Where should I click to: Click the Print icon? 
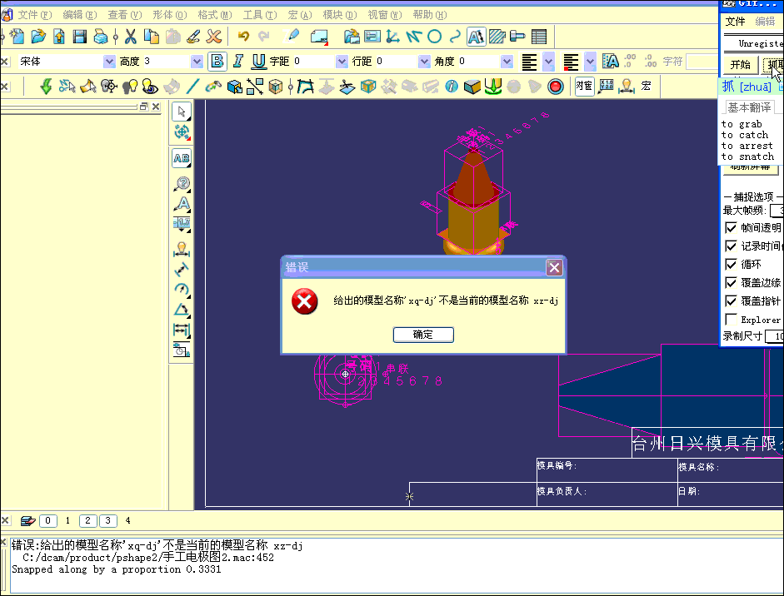coord(101,37)
